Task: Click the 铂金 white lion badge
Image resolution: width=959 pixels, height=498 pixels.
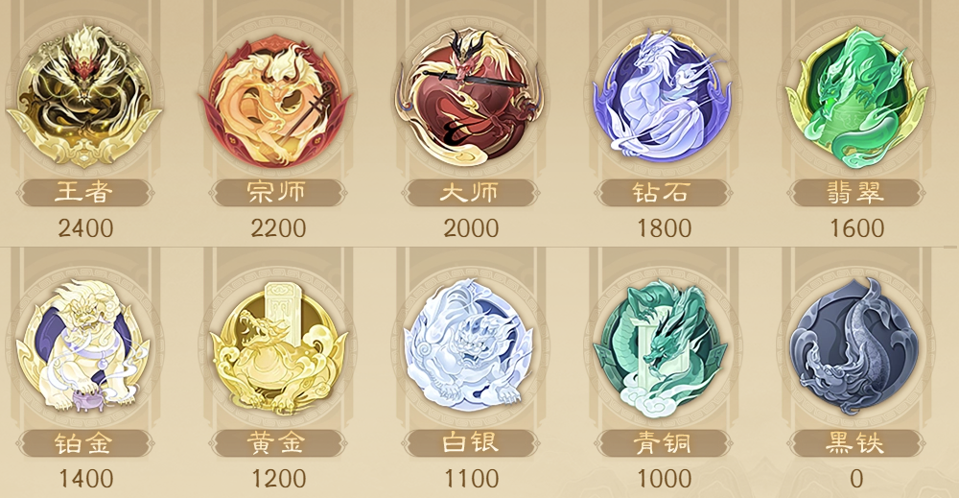Action: (x=84, y=345)
